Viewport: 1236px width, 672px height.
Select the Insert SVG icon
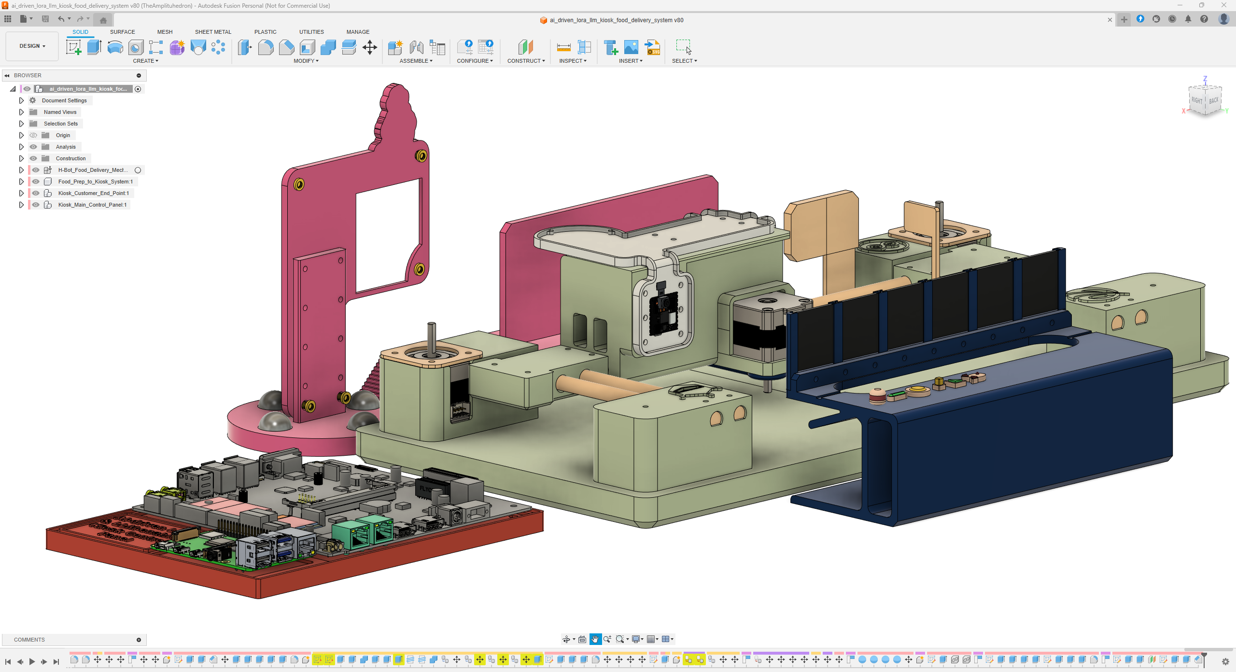click(653, 47)
